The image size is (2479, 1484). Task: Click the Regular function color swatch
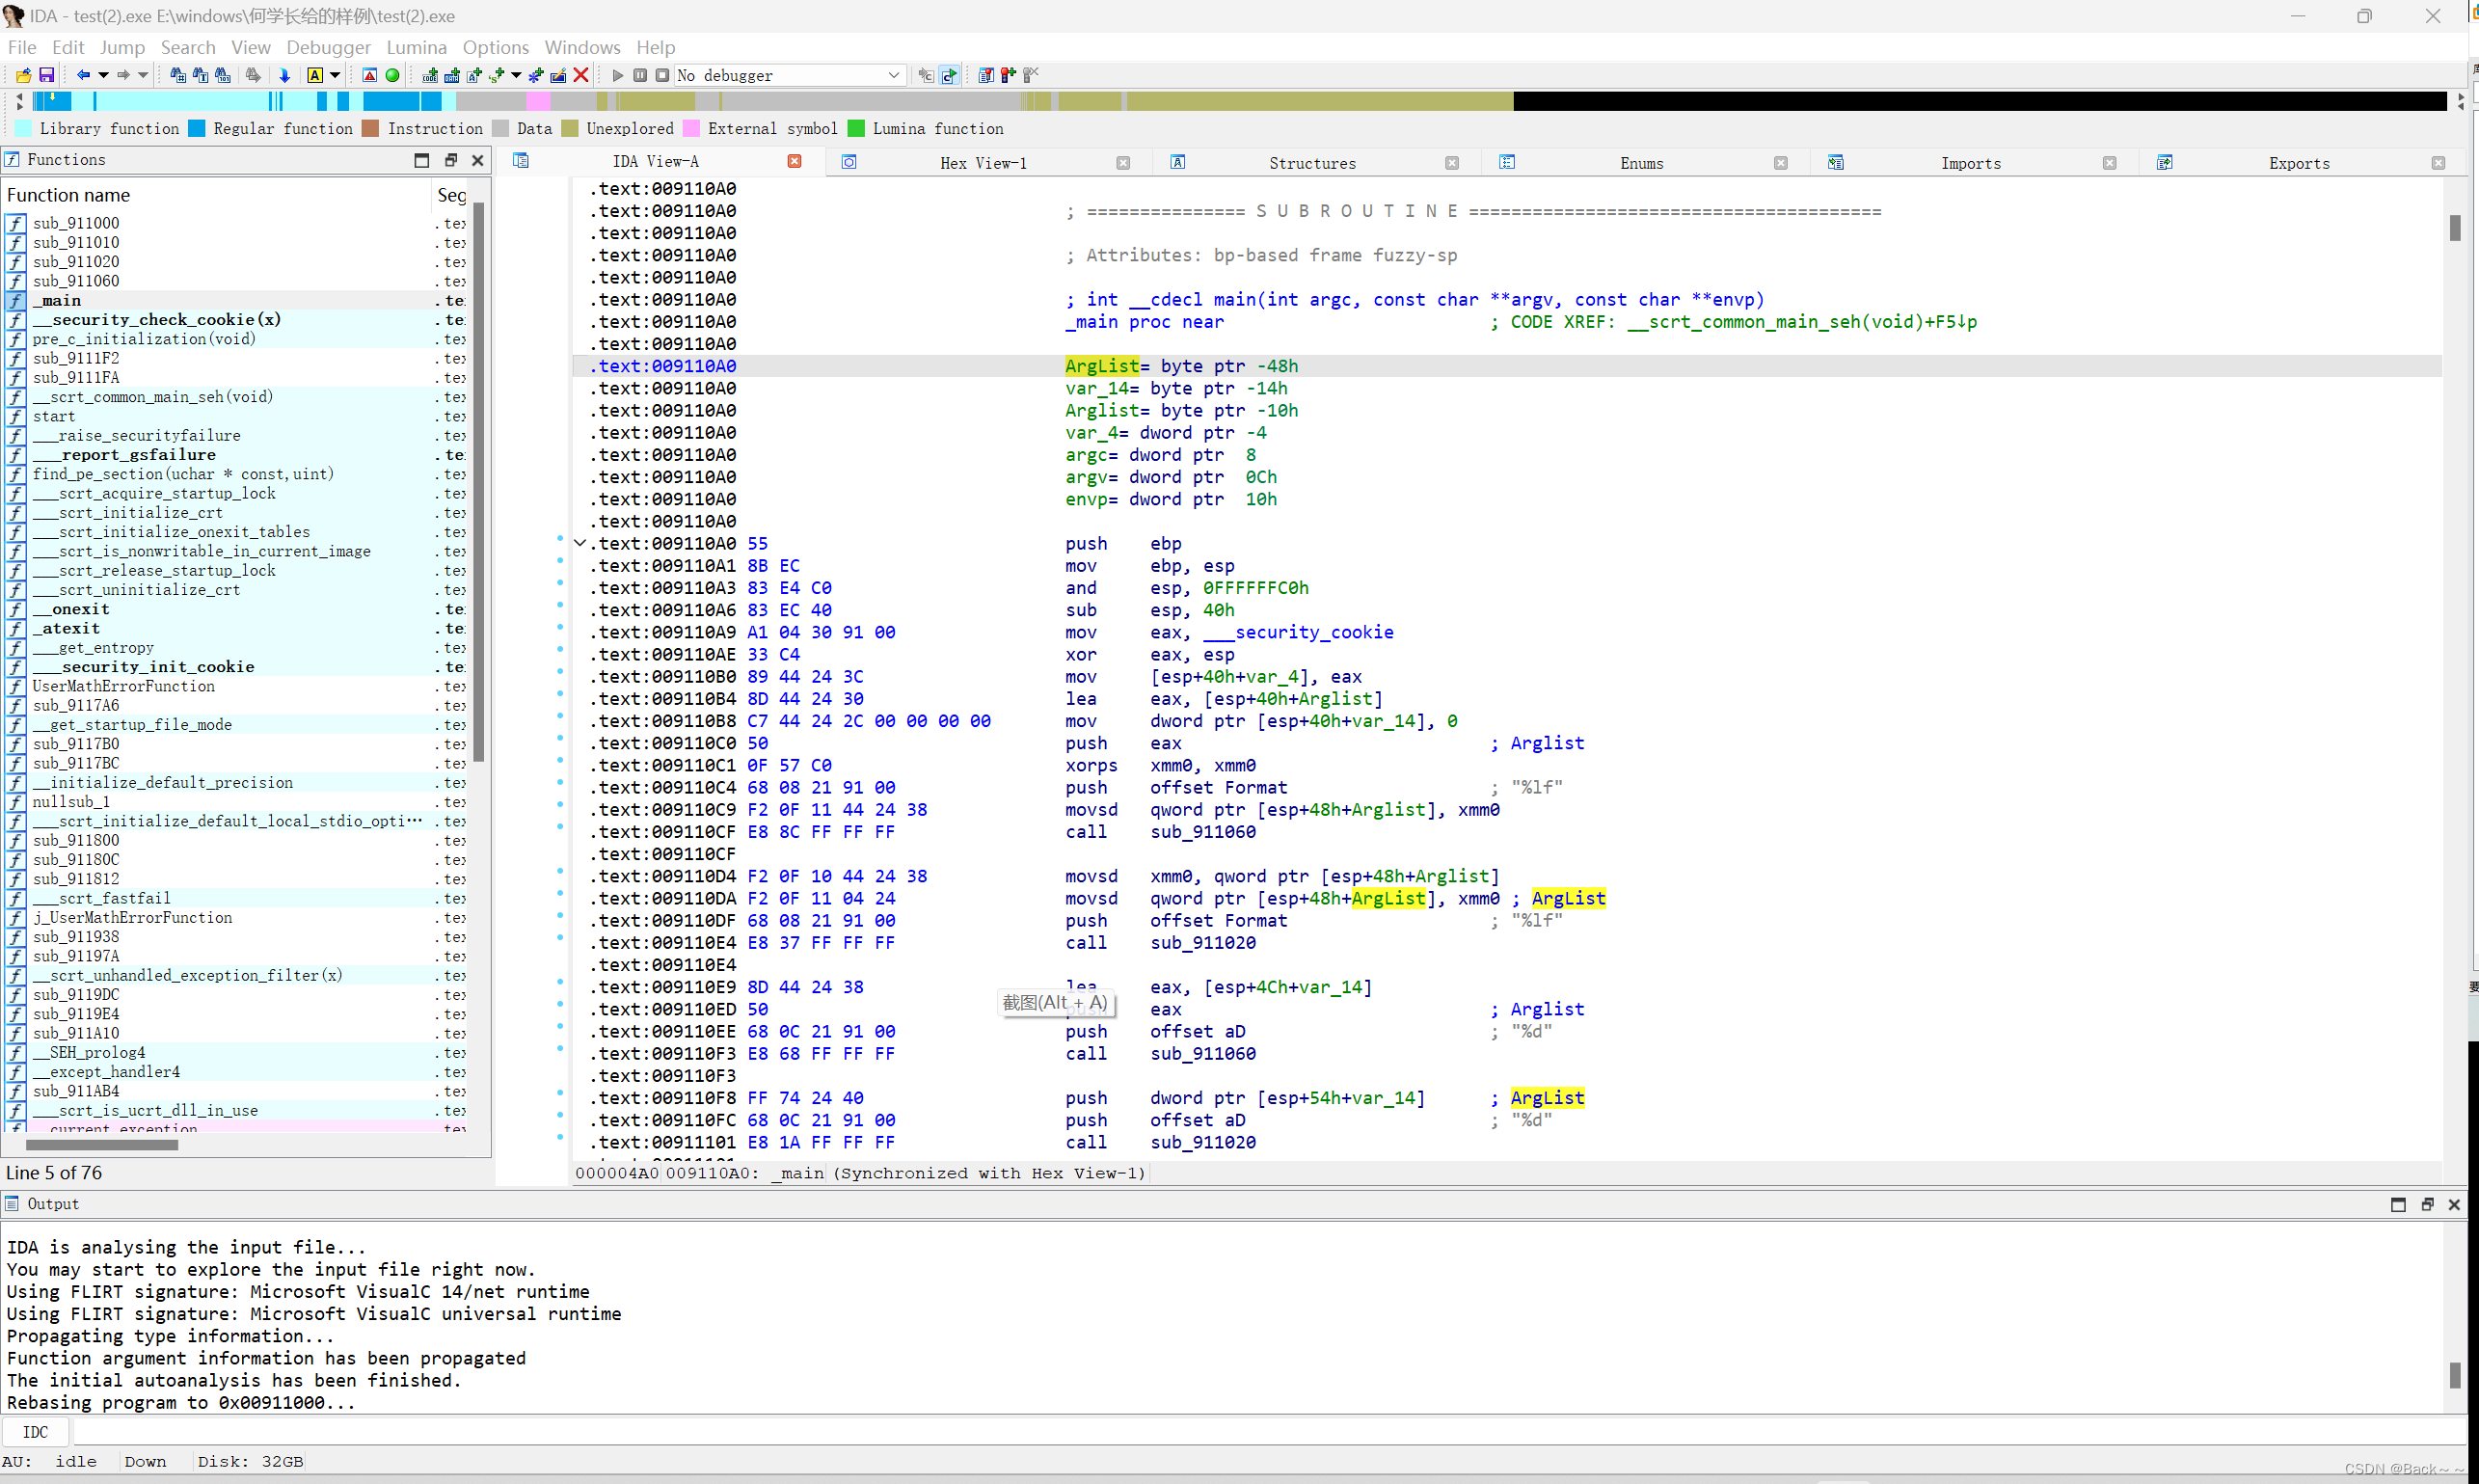pos(196,128)
